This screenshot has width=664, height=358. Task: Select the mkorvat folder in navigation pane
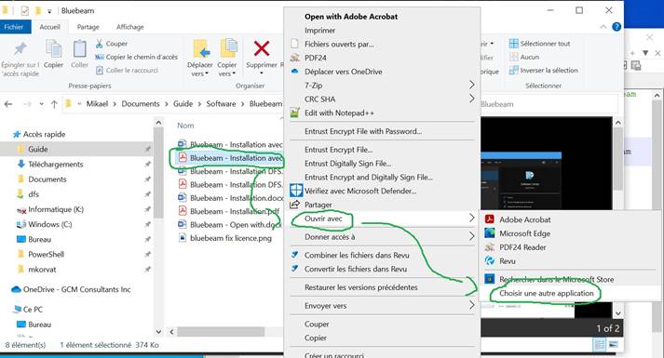pyautogui.click(x=36, y=270)
